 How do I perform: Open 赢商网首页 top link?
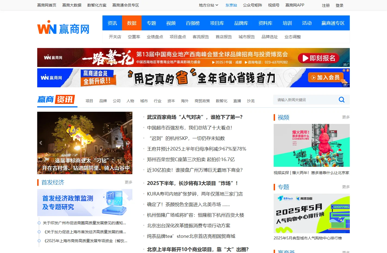point(47,5)
